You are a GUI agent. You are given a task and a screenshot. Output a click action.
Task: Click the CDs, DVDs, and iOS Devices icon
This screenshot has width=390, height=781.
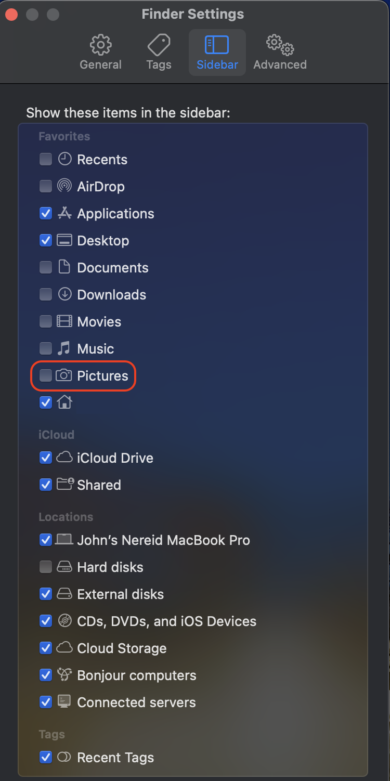[64, 621]
